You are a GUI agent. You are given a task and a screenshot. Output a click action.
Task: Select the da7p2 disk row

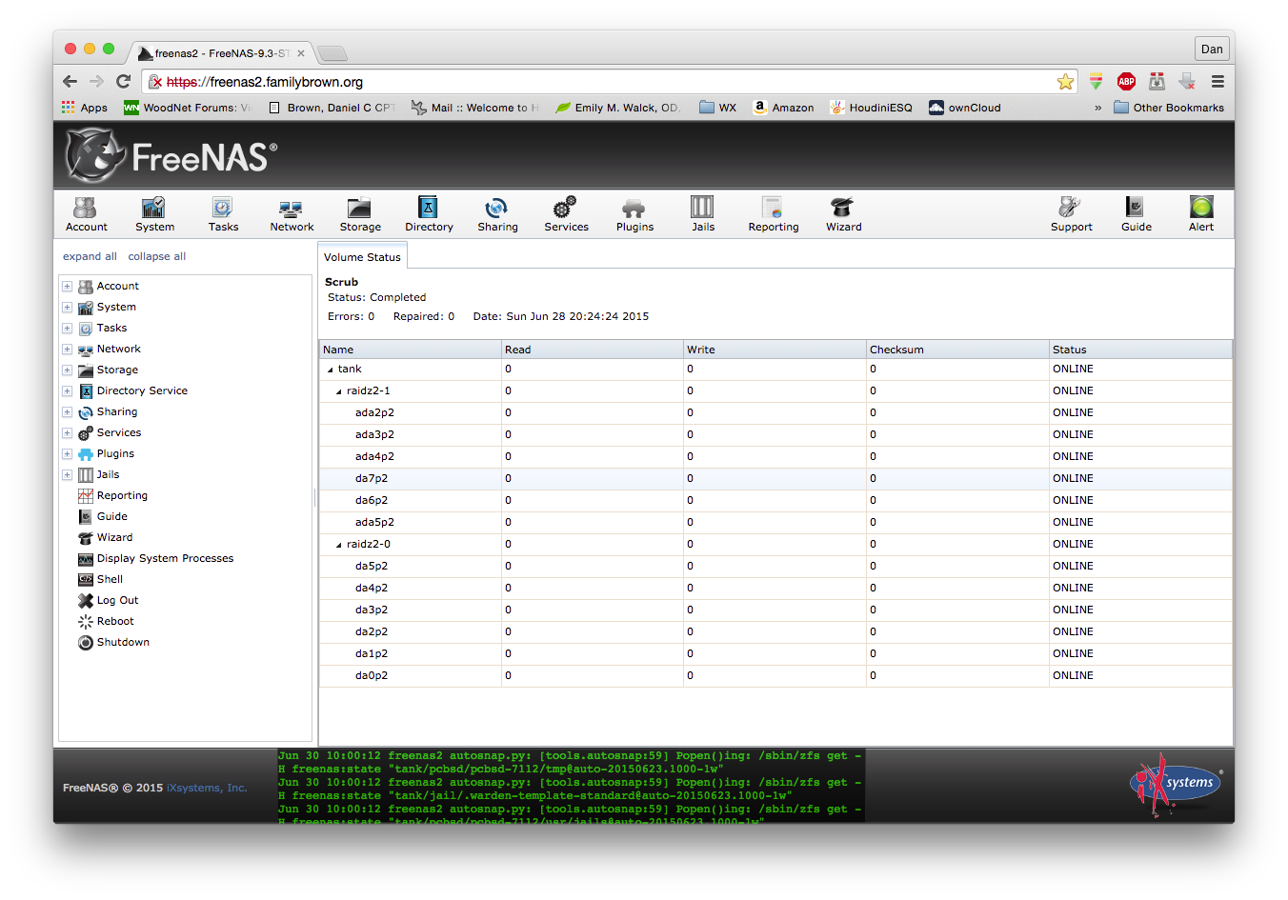[x=775, y=478]
